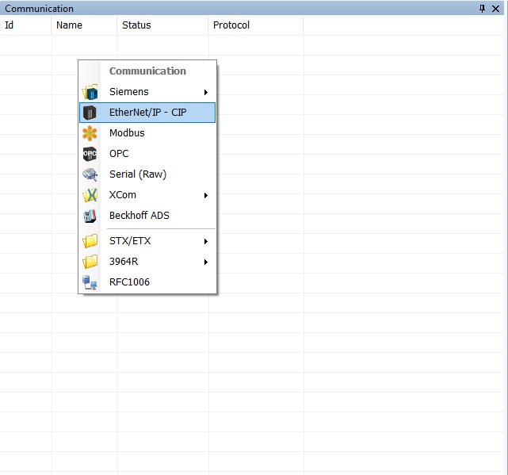Viewport: 508px width, 475px height.
Task: Close the Communication panel
Action: click(495, 9)
